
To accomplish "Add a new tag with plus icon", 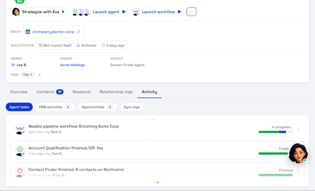I will [x=40, y=75].
